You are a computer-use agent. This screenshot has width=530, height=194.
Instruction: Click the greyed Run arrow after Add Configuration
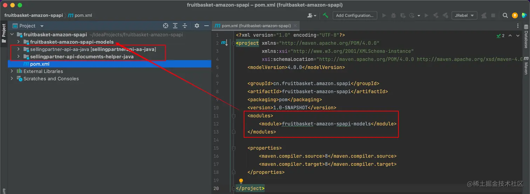pyautogui.click(x=384, y=15)
